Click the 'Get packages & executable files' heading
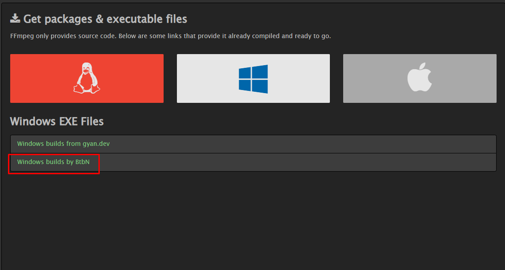Viewport: 505px width, 270px height. pos(105,19)
